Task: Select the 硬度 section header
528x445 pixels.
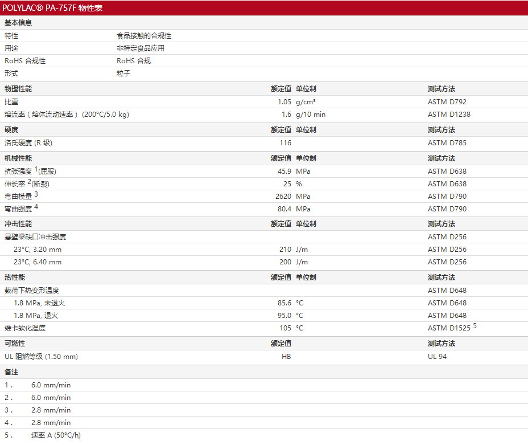Action: coord(11,130)
